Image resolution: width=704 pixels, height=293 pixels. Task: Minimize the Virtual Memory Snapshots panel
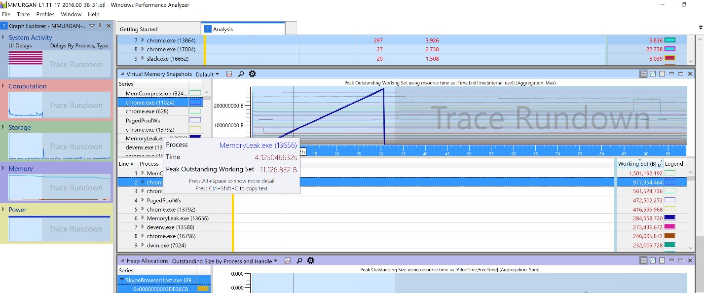tap(671, 74)
